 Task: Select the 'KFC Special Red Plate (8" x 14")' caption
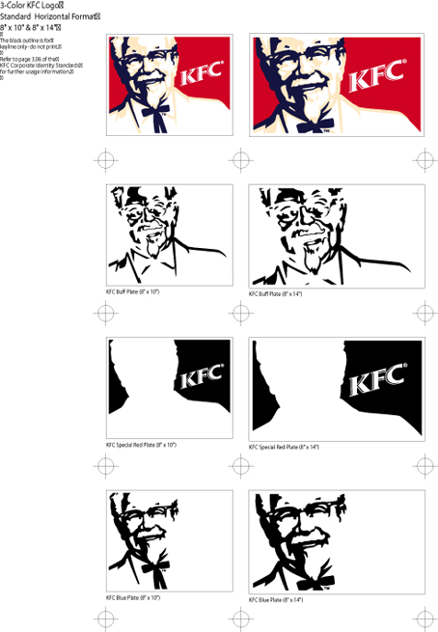(x=284, y=447)
